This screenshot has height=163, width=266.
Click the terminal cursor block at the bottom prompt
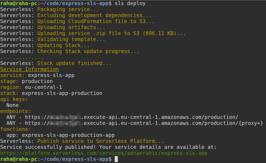116,159
